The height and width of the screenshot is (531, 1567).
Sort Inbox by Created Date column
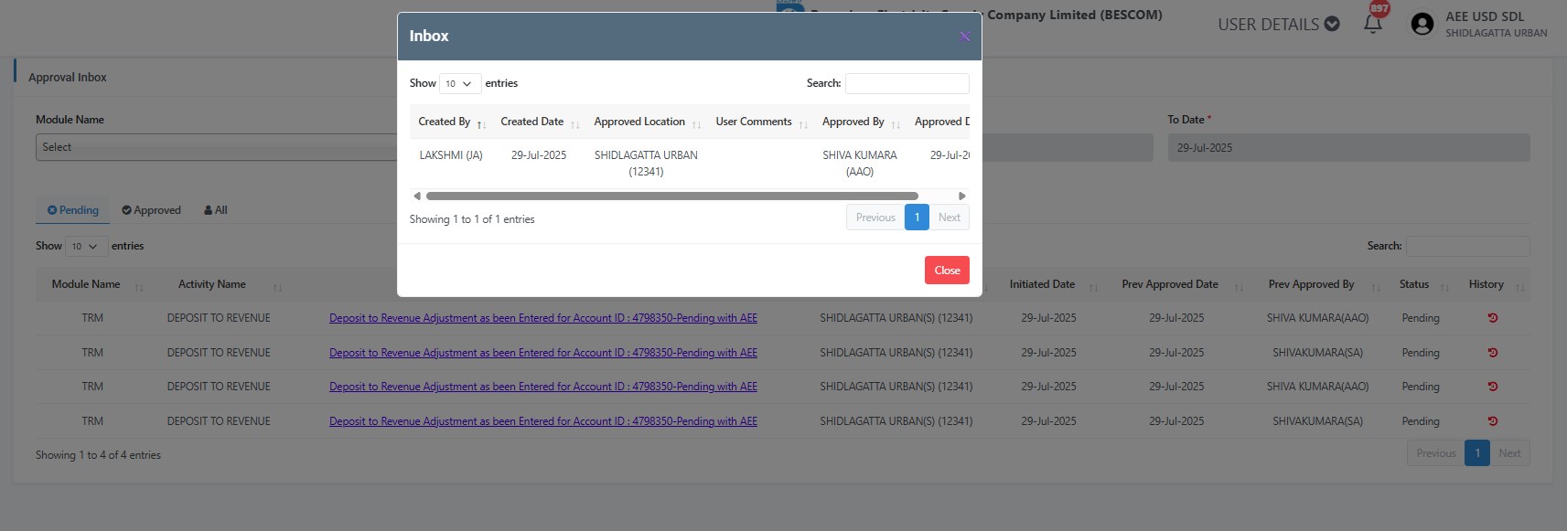pos(538,122)
